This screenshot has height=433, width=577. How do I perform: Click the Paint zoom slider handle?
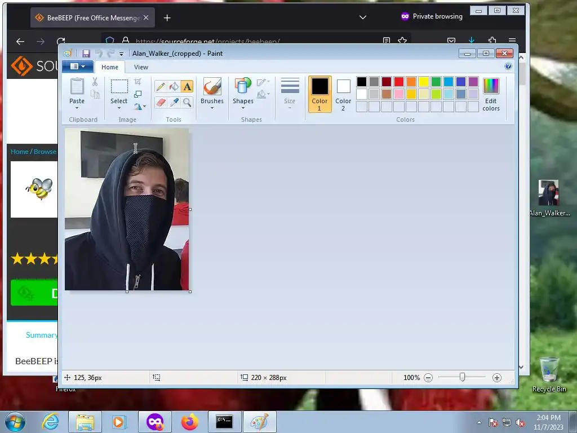pos(462,377)
